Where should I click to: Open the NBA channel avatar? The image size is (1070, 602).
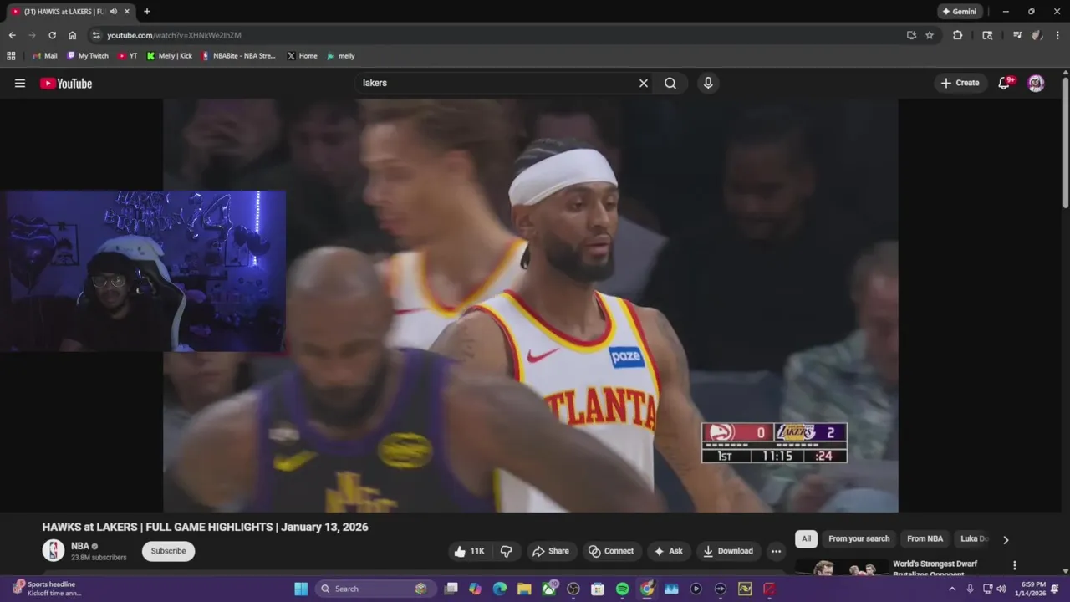53,550
